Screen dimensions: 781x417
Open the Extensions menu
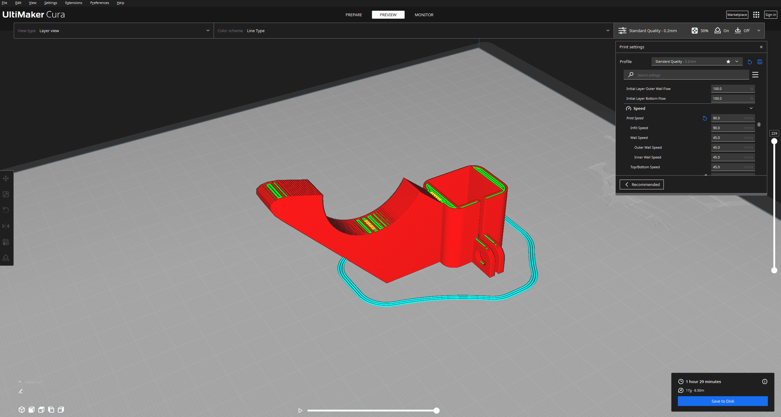(73, 3)
